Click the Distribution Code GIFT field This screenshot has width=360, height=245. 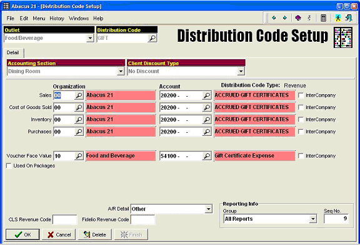[x=122, y=38]
